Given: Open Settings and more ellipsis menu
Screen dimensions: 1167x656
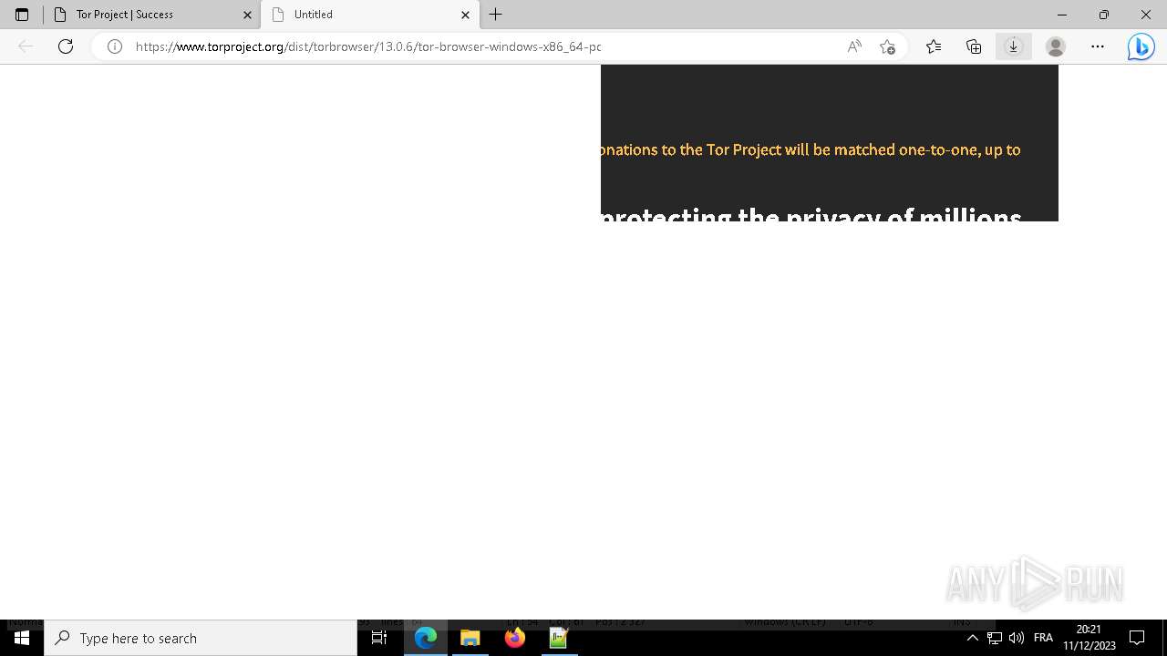Looking at the screenshot, I should coord(1098,46).
